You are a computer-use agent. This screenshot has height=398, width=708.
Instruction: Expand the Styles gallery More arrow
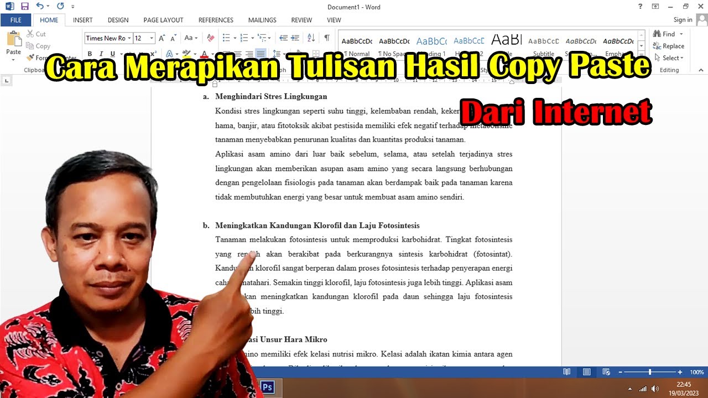point(641,54)
